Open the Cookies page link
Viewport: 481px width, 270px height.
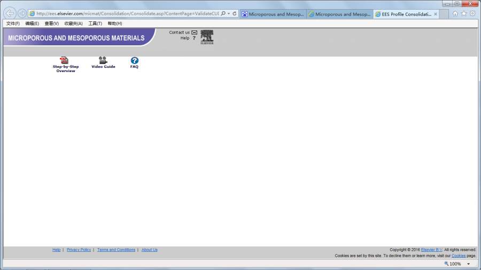tap(459, 256)
